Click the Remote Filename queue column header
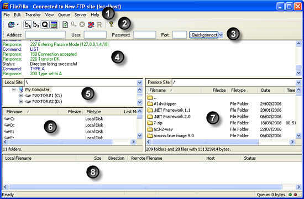This screenshot has width=304, height=199. pyautogui.click(x=165, y=158)
